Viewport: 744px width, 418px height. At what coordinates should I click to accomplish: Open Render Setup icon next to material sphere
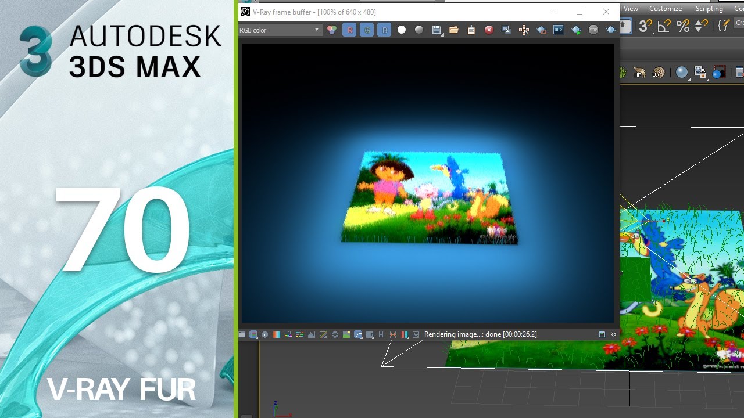click(700, 73)
